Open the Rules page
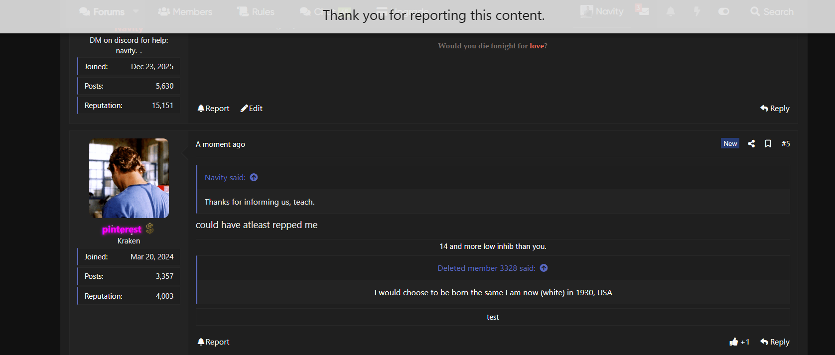Viewport: 835px width, 355px height. [x=256, y=11]
